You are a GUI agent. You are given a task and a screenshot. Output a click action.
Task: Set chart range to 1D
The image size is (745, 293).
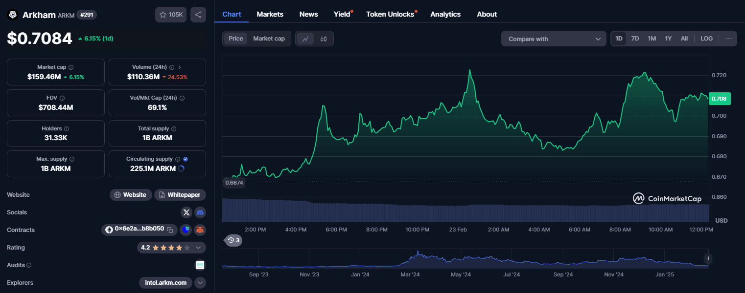coord(619,39)
